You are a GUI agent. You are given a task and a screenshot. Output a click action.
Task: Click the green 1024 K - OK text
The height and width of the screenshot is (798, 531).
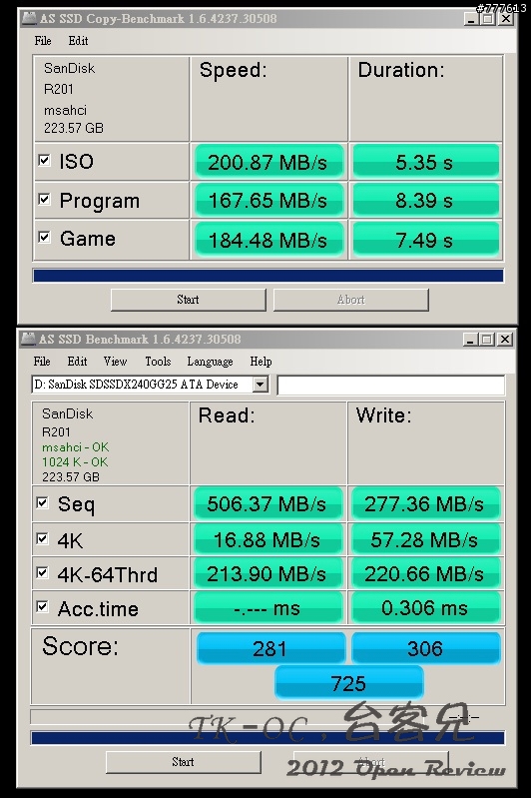click(75, 461)
